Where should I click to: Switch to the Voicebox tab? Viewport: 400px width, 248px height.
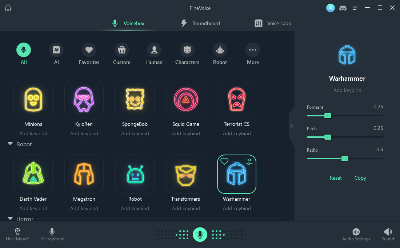[128, 23]
